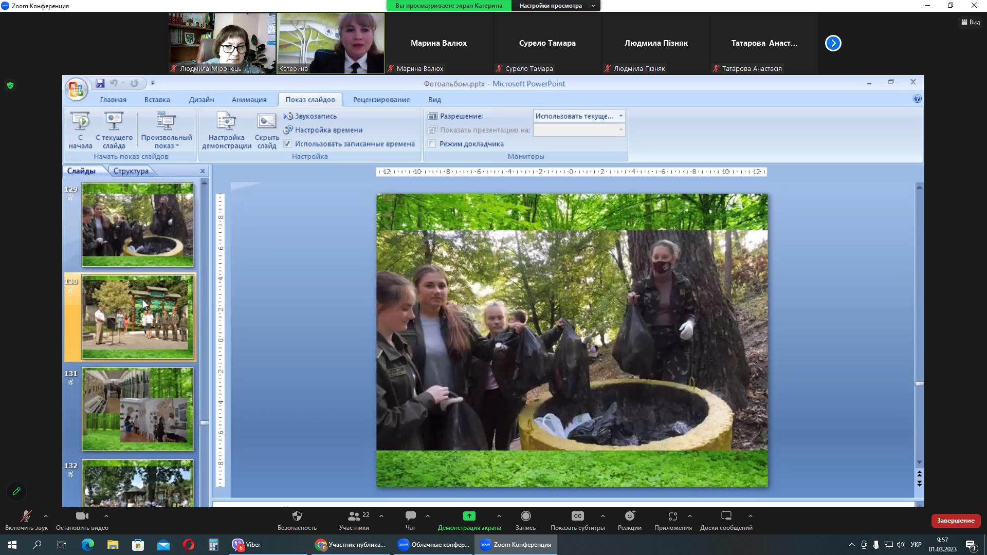The image size is (987, 555).
Task: Click the Record (Запись) icon
Action: tap(525, 516)
